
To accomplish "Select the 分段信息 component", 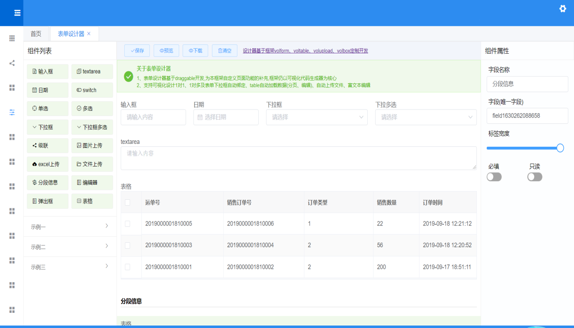I will tap(48, 182).
